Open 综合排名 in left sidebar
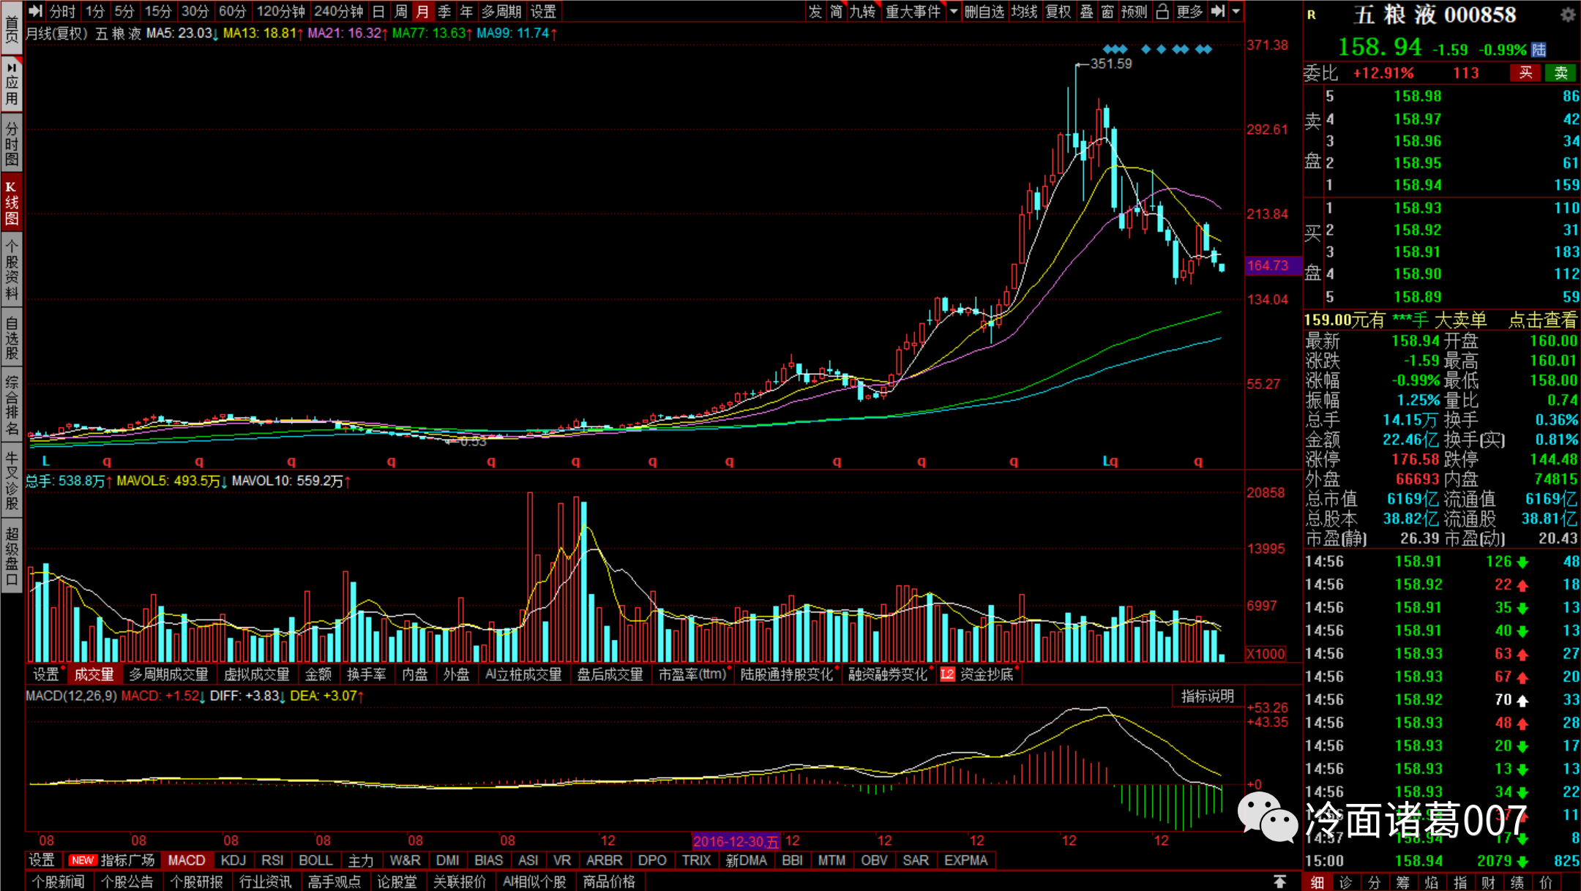 tap(12, 406)
